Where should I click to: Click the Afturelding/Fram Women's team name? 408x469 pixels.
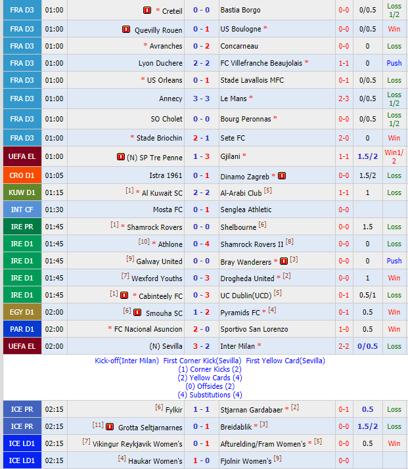click(x=263, y=444)
